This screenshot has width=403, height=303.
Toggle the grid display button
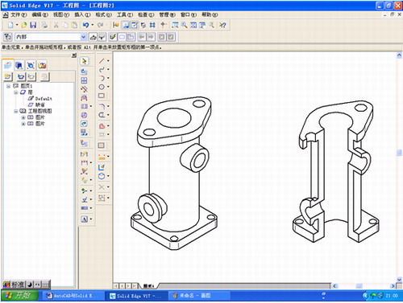[152, 25]
